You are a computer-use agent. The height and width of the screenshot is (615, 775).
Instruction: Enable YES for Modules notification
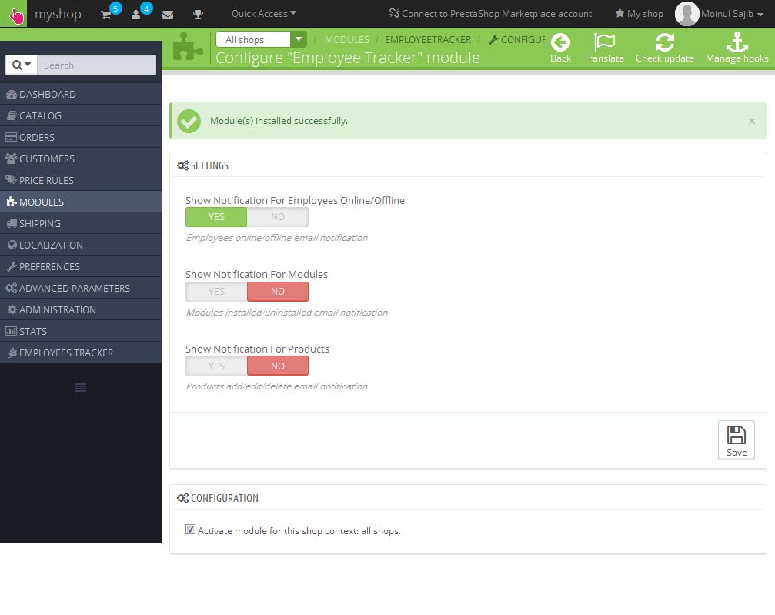(216, 292)
